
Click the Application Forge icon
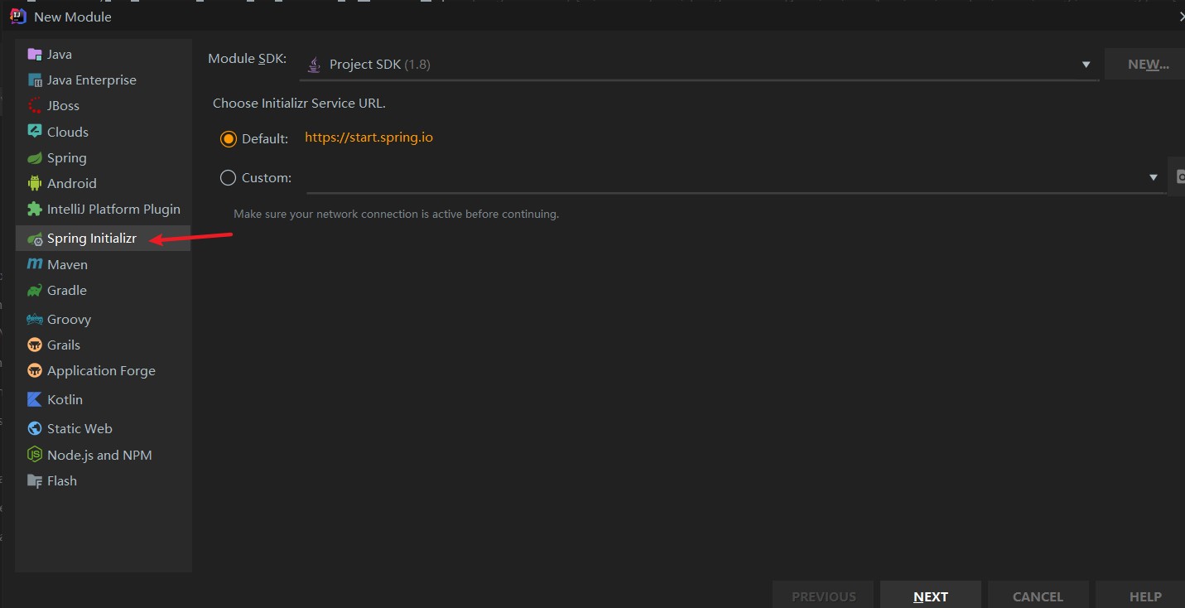[x=34, y=370]
